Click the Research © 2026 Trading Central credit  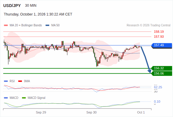click(148, 25)
